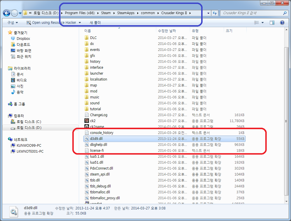Open the 구성 organize menu
291x221 pixels.
pyautogui.click(x=13, y=23)
